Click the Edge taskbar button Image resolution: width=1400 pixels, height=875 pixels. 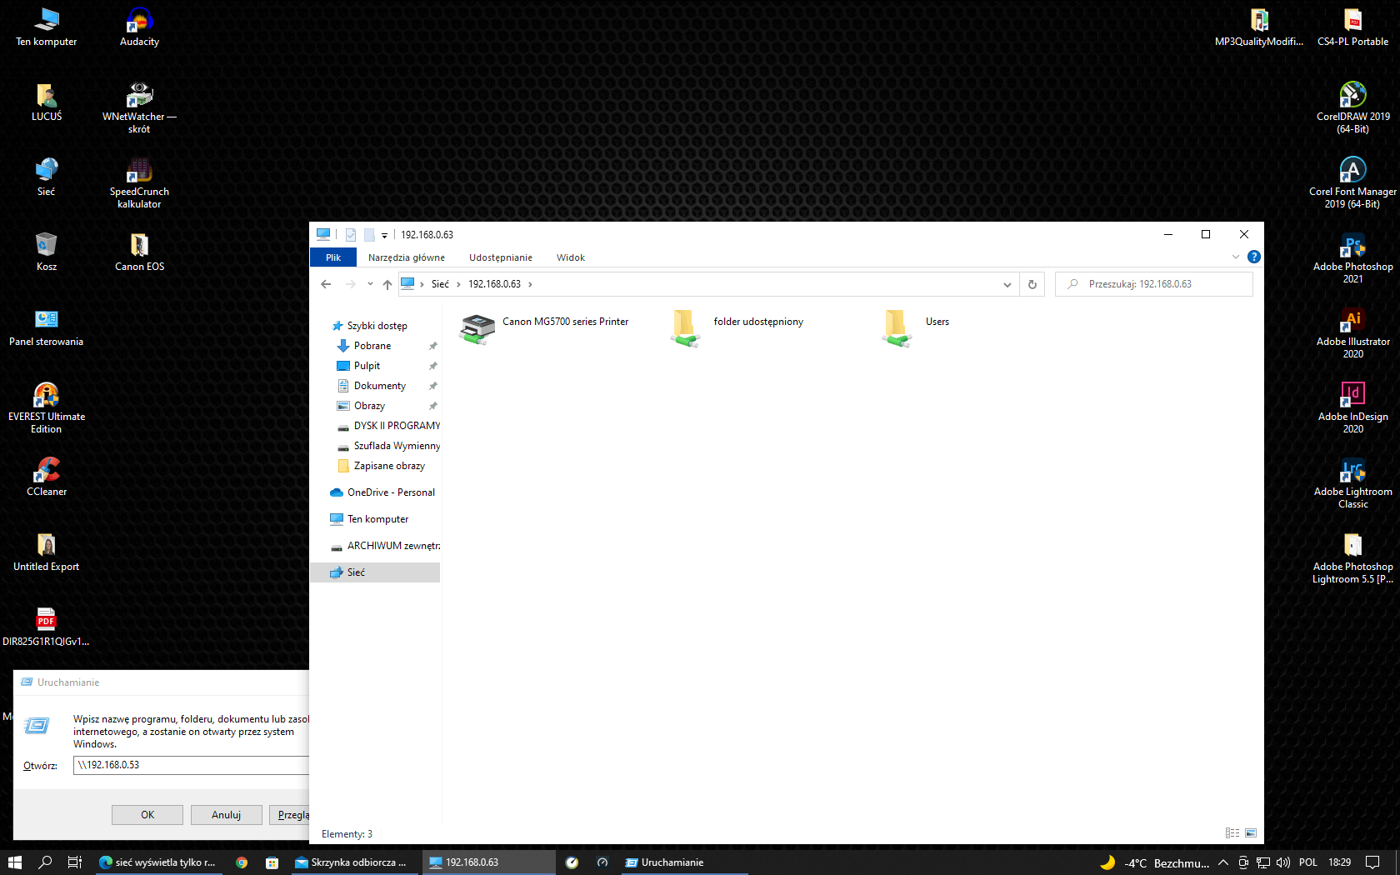tap(157, 862)
